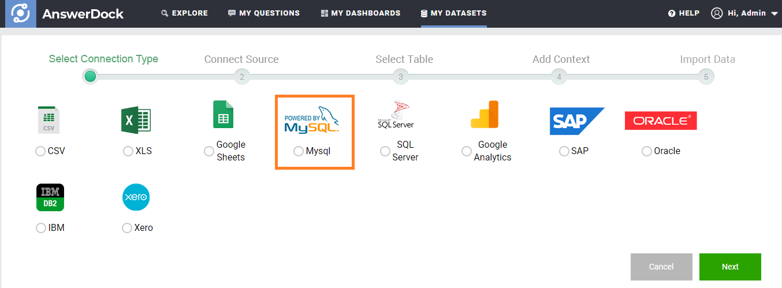Screen dimensions: 782x288
Task: Click the Oracle logo
Action: pyautogui.click(x=661, y=121)
